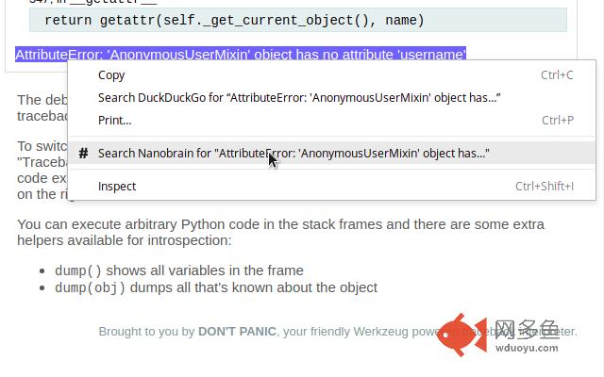Screen dimensions: 604x377
Task: Choose Copy from the context menu
Action: 111,75
